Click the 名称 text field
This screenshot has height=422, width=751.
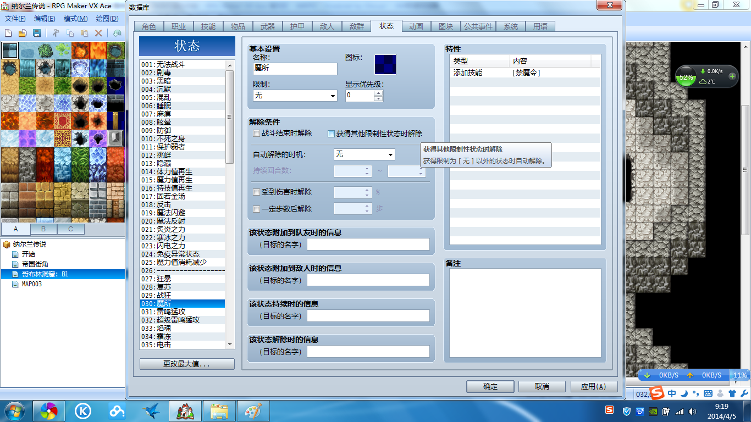(x=295, y=69)
